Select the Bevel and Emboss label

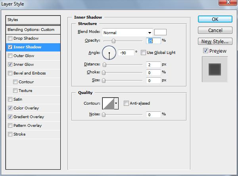[x=30, y=73]
